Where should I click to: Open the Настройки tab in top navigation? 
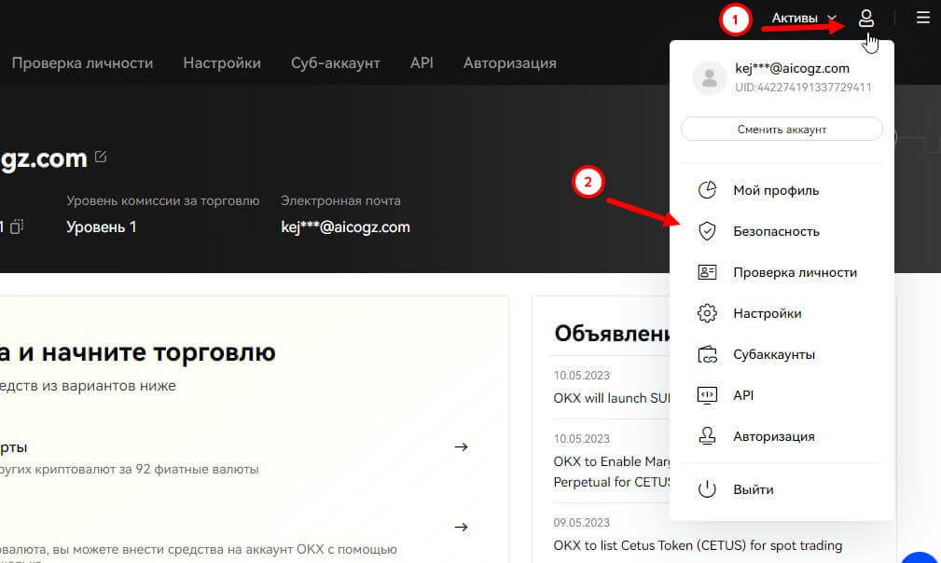pyautogui.click(x=222, y=63)
